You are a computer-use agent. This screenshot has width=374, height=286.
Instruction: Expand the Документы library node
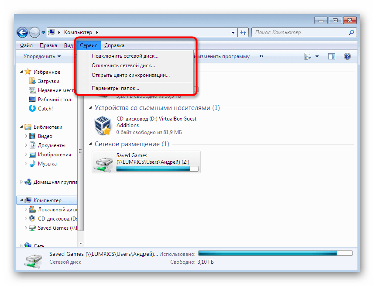pos(26,145)
